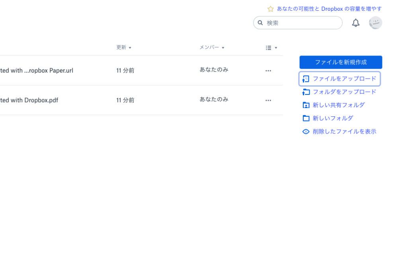398x264 pixels.
Task: Click the star icon beside the upgrade link
Action: click(x=271, y=9)
